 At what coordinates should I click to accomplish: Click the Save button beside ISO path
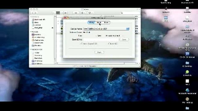click(x=124, y=39)
